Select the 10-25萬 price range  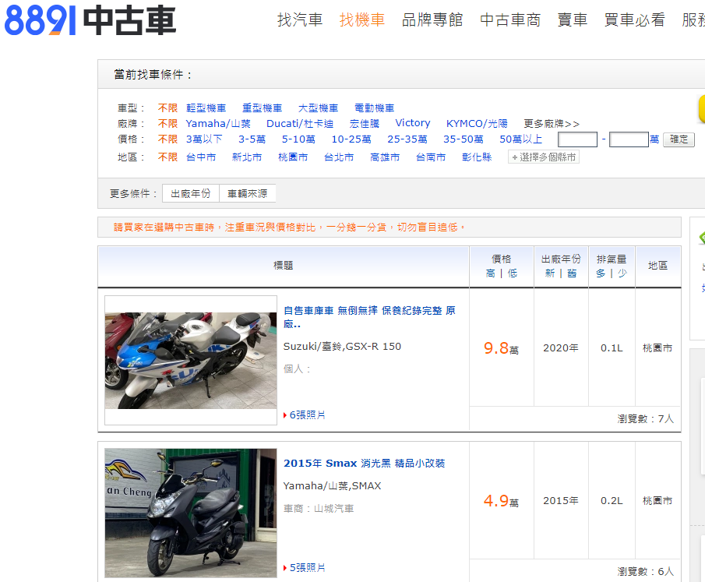tap(351, 139)
